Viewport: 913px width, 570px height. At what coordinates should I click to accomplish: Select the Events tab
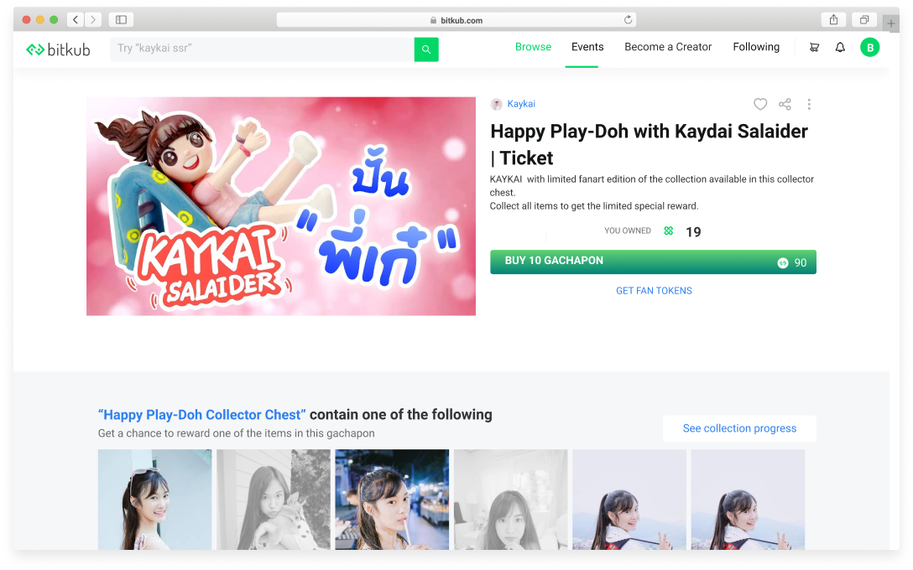587,47
